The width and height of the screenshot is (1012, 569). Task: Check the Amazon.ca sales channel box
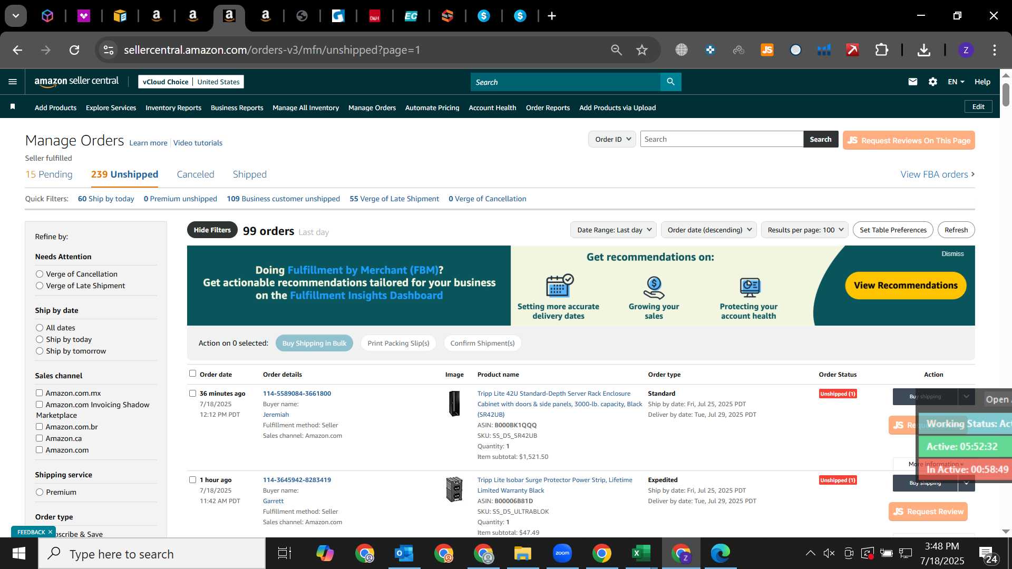[39, 438]
